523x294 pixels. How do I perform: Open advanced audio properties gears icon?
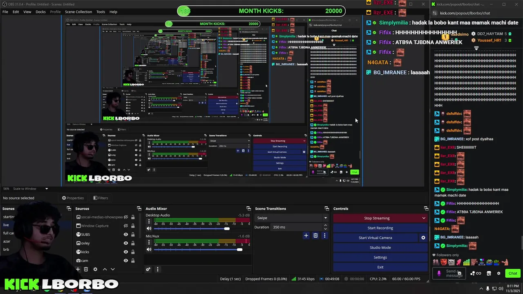click(148, 269)
